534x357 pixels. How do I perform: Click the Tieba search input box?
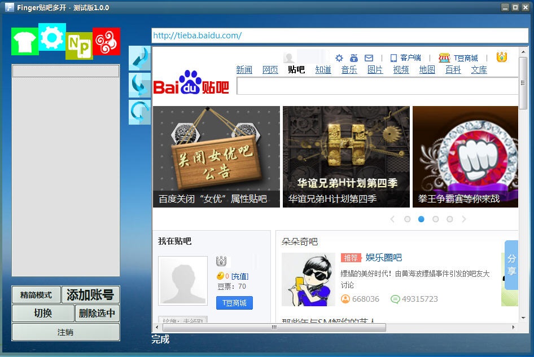pos(377,86)
